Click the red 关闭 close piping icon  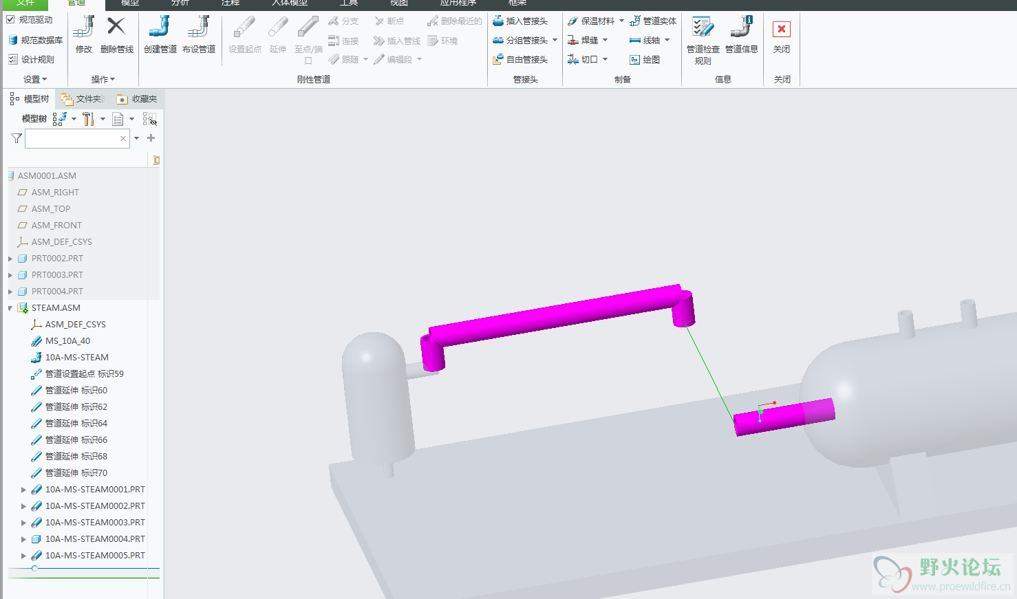click(782, 29)
